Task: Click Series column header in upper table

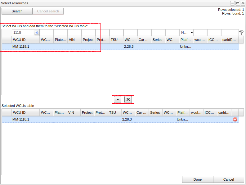Action: (158, 40)
